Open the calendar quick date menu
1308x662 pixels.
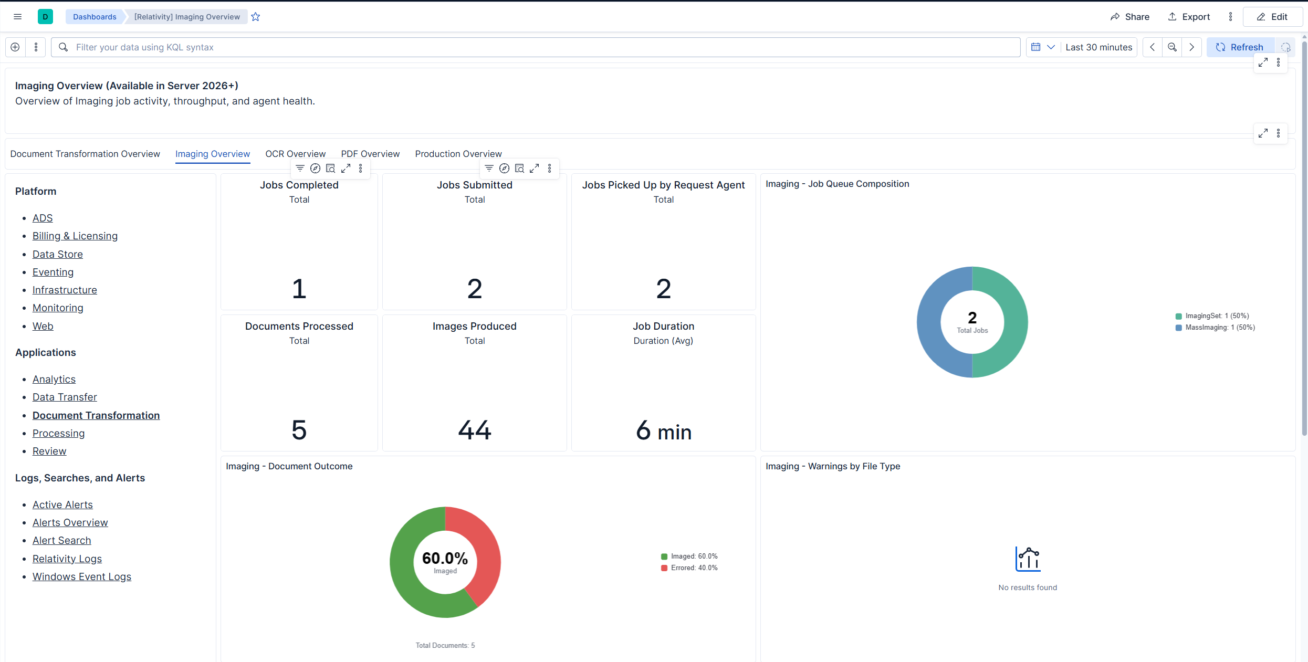(x=1043, y=47)
